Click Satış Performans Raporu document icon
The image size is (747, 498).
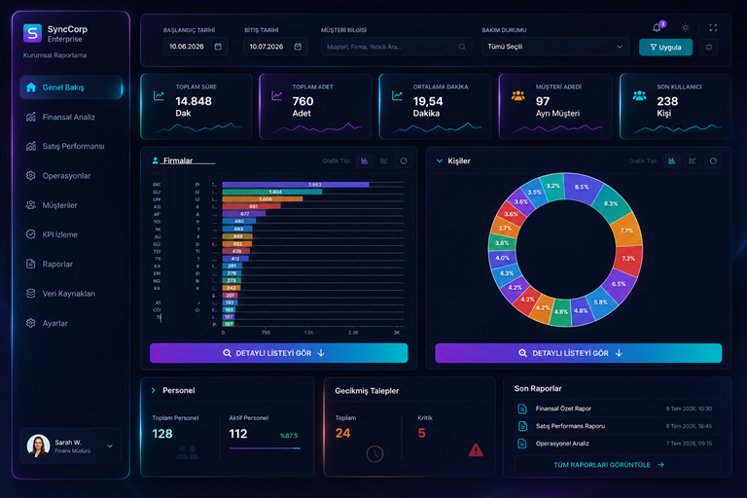(522, 426)
